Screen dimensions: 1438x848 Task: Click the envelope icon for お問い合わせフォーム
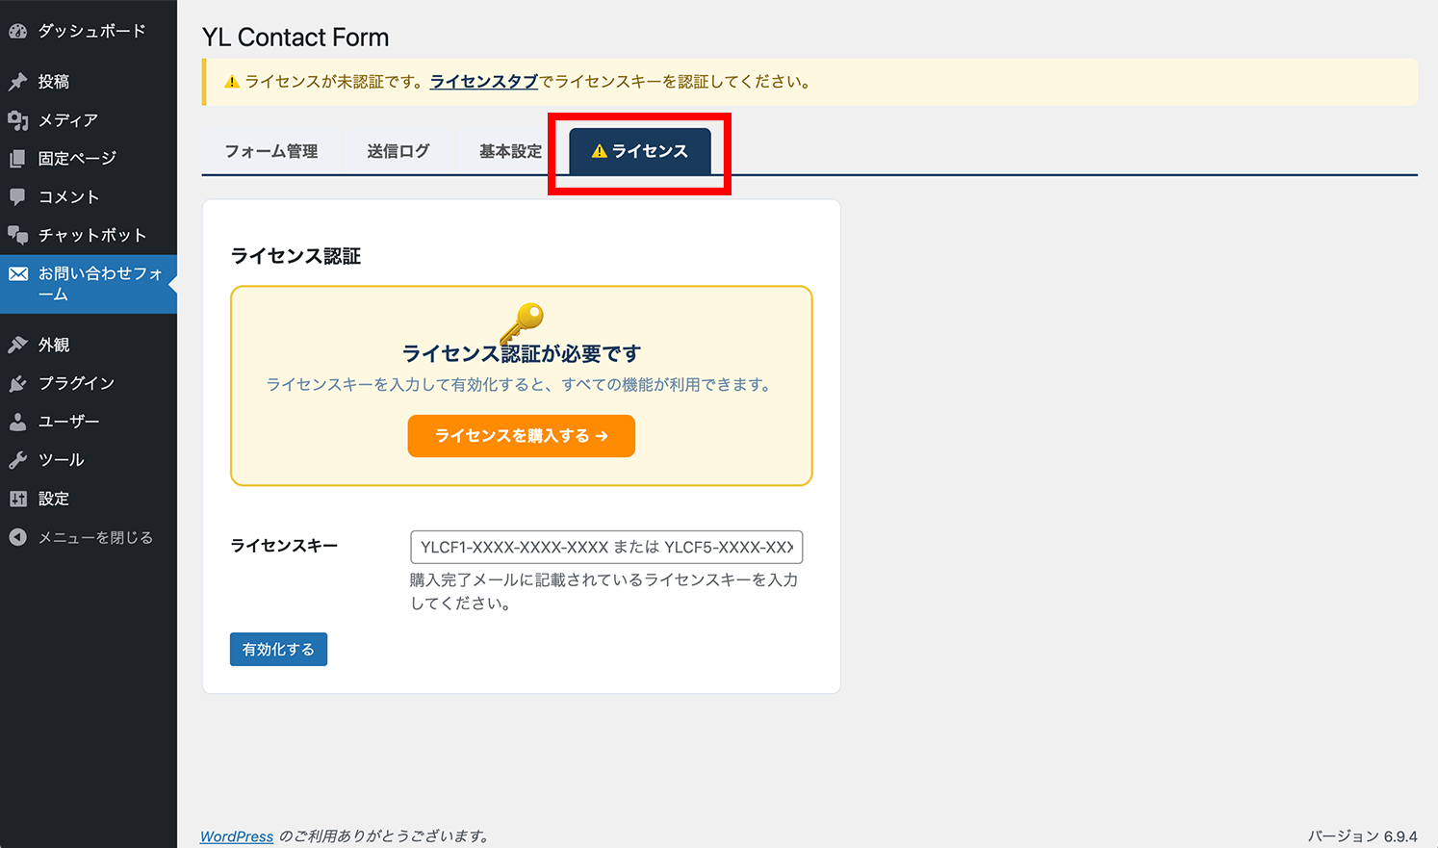pyautogui.click(x=17, y=274)
